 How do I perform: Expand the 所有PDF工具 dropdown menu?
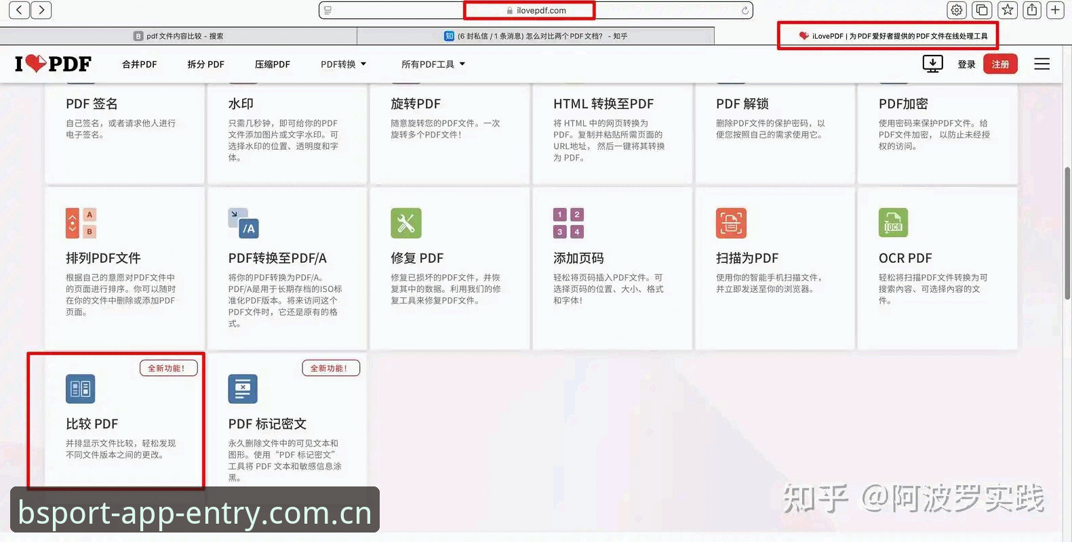coord(433,64)
